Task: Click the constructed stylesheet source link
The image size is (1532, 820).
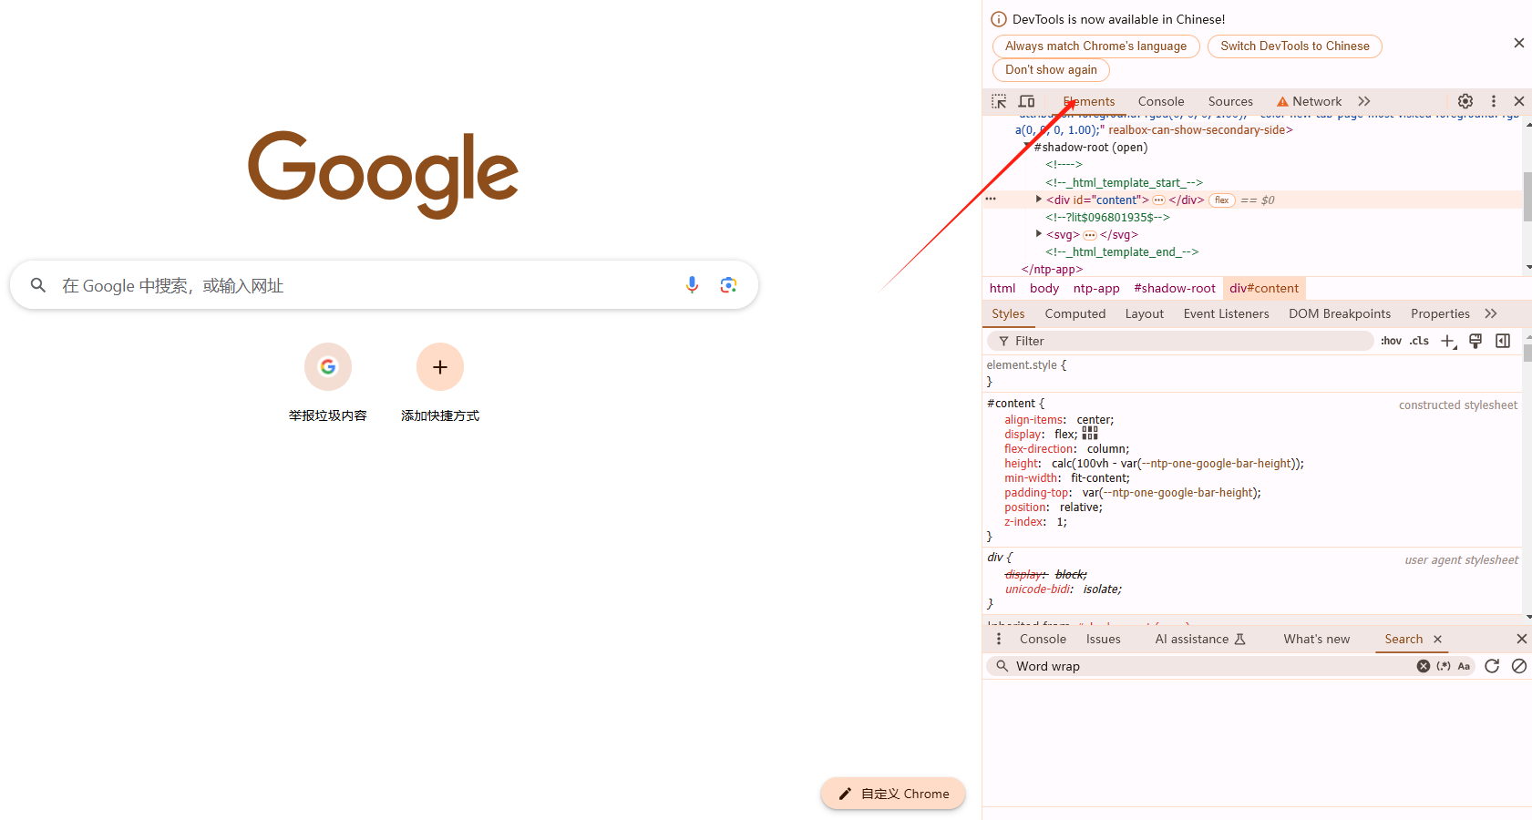Action: click(1458, 405)
